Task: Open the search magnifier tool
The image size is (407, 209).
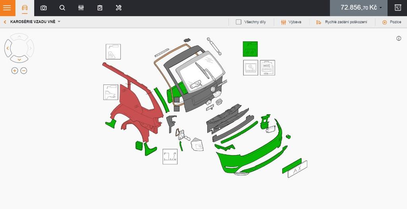Action: pos(62,8)
